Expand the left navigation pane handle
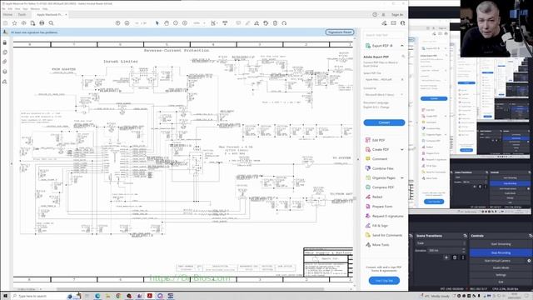 point(11,163)
